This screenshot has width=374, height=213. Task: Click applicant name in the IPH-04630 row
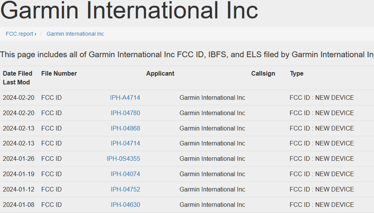pyautogui.click(x=212, y=205)
